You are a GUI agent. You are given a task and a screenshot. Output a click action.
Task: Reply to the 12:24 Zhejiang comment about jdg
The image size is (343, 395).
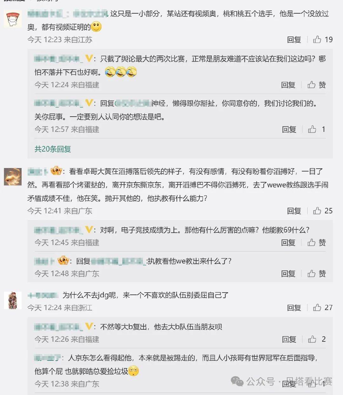[294, 308]
